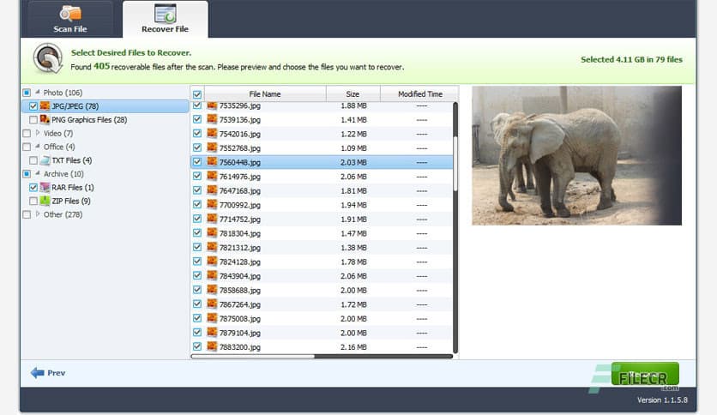Toggle the Archive (10) category checkbox
Viewport: 717px width, 415px height.
[27, 174]
